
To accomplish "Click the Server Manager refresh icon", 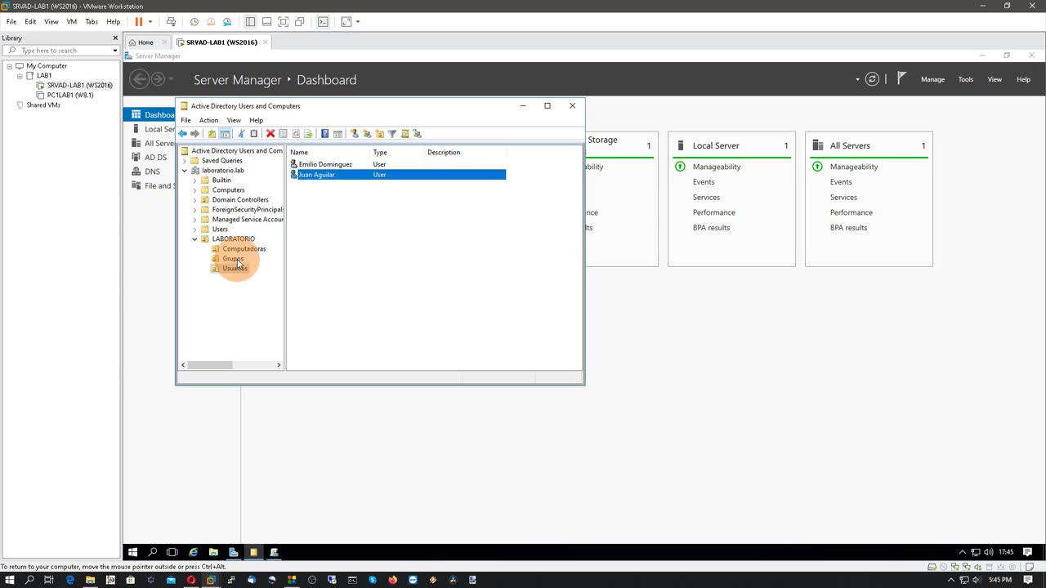I will (872, 79).
